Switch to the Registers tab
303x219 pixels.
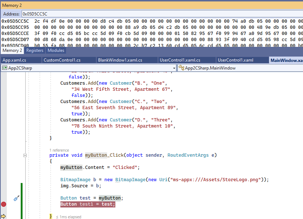35,50
